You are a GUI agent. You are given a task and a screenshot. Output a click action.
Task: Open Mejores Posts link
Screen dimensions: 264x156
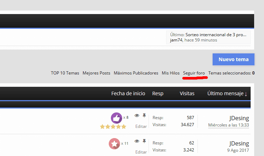[x=96, y=73]
